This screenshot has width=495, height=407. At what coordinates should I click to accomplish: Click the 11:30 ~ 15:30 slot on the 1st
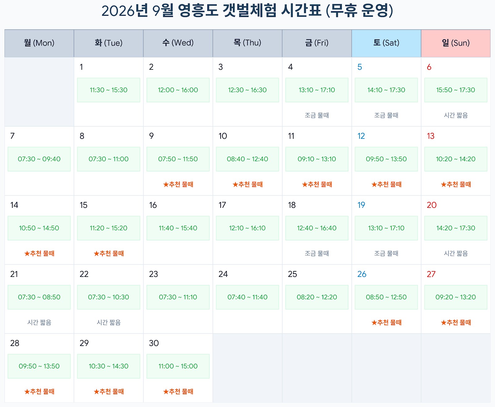click(109, 90)
